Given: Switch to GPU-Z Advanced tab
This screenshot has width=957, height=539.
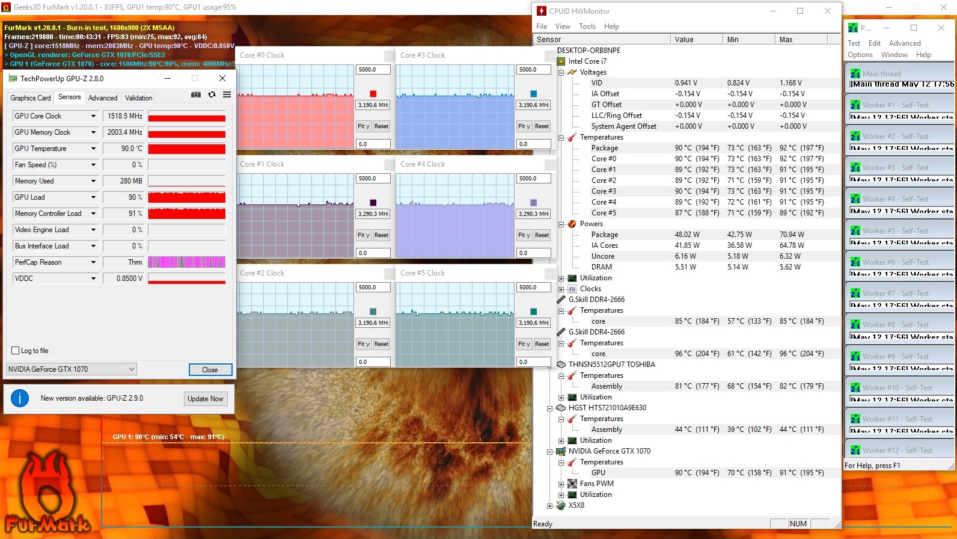Looking at the screenshot, I should point(103,98).
